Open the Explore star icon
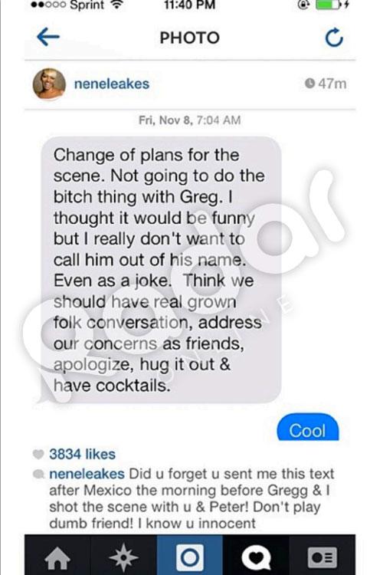This screenshot has height=575, width=383. point(123,557)
